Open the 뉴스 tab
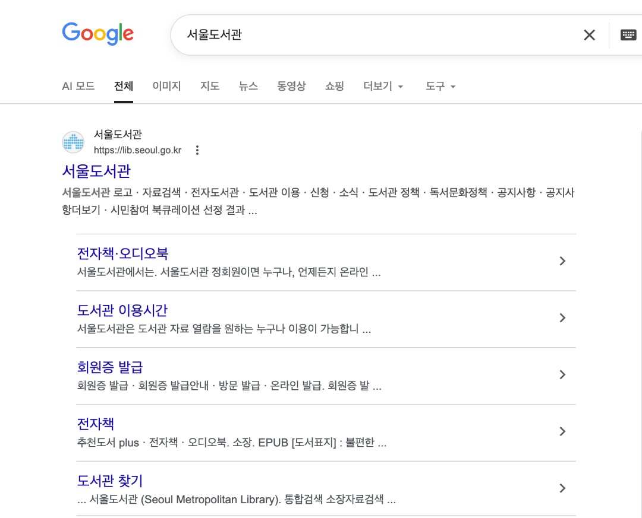This screenshot has width=642, height=518. pos(248,86)
